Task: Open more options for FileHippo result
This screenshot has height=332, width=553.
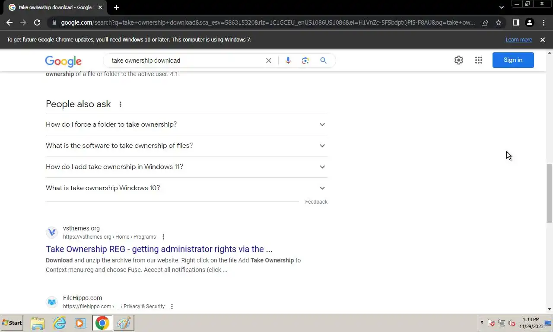Action: click(x=172, y=306)
